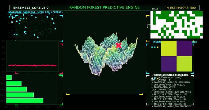Select the bottom-right yellow-green matrix cell
Image resolution: width=209 pixels, height=110 pixels.
pyautogui.click(x=184, y=64)
